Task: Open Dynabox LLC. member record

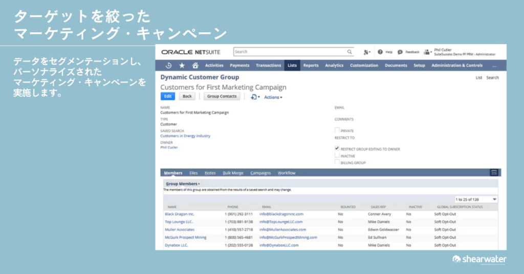Action: click(x=176, y=245)
